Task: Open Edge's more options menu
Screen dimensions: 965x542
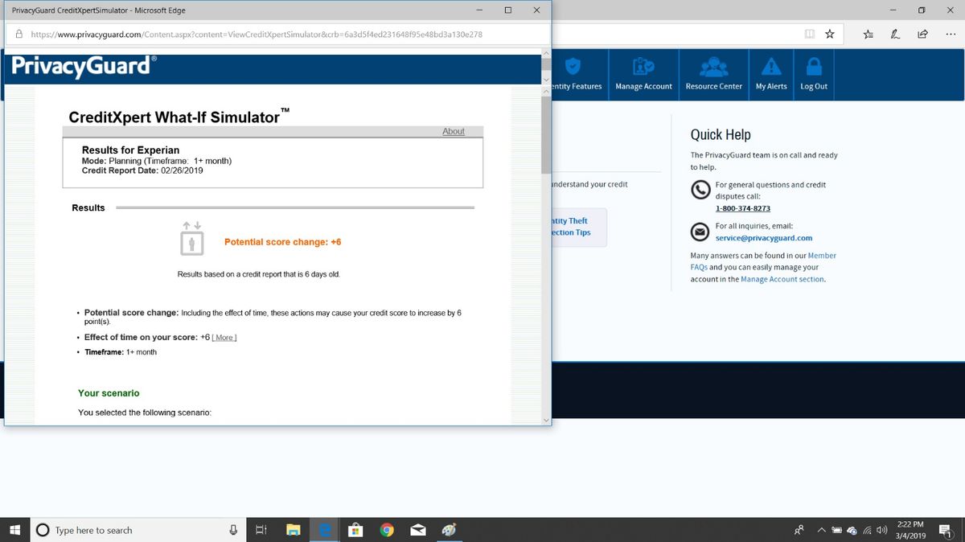Action: pos(951,34)
